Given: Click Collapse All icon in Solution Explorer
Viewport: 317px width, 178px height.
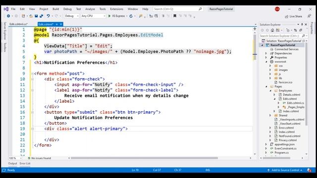Looking at the screenshot, I should [301, 30].
